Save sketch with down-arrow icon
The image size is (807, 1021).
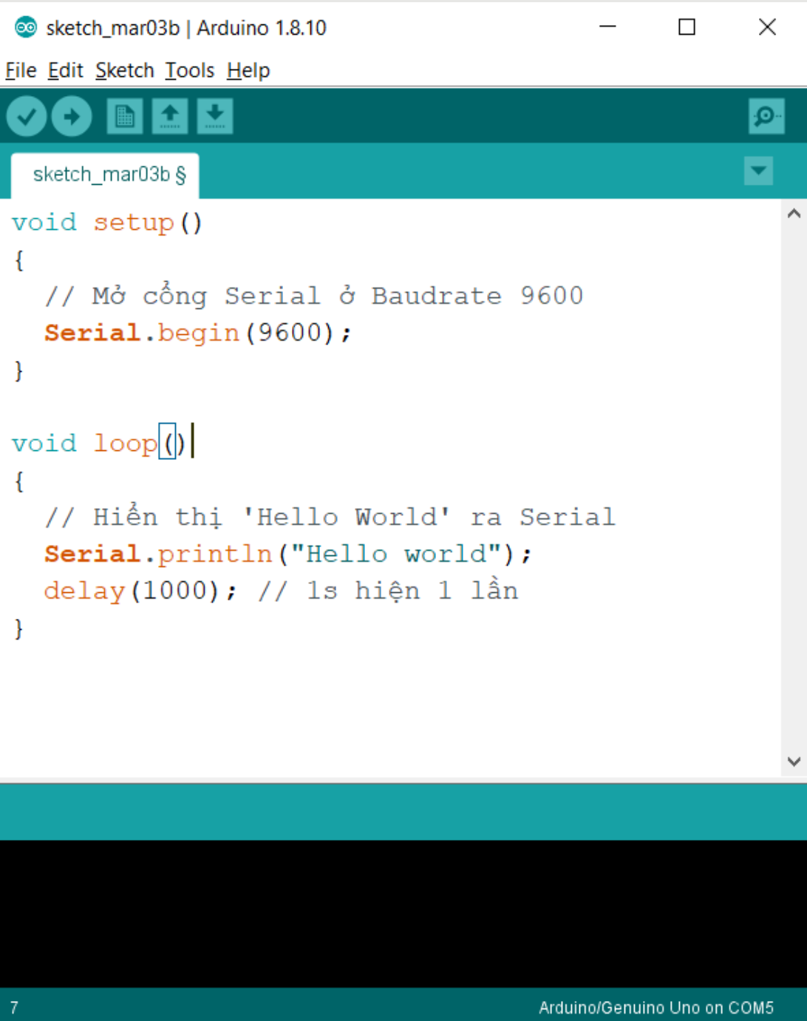215,117
